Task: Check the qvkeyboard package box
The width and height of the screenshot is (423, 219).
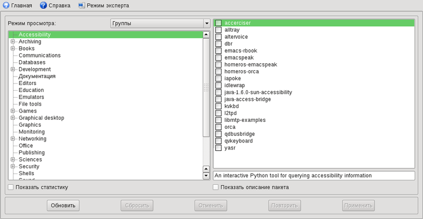Action: coord(218,141)
